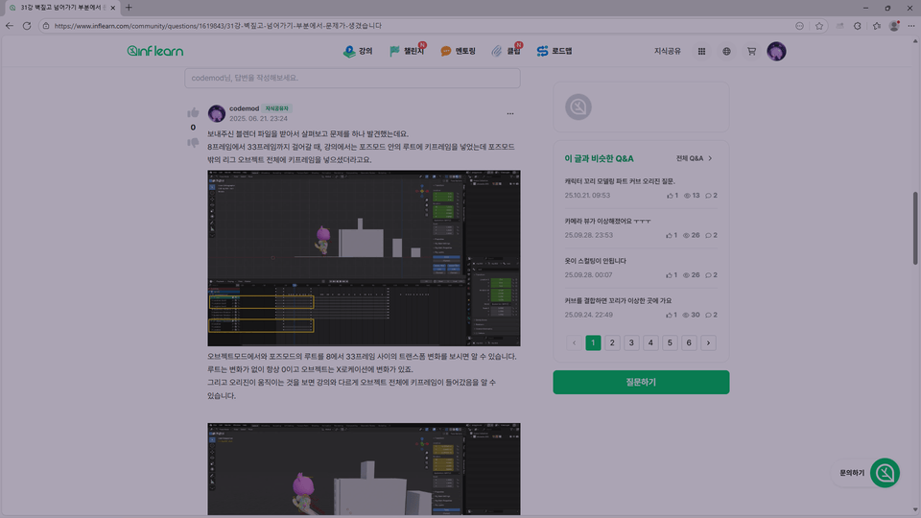Click the circular icon in sidebar card

click(578, 106)
